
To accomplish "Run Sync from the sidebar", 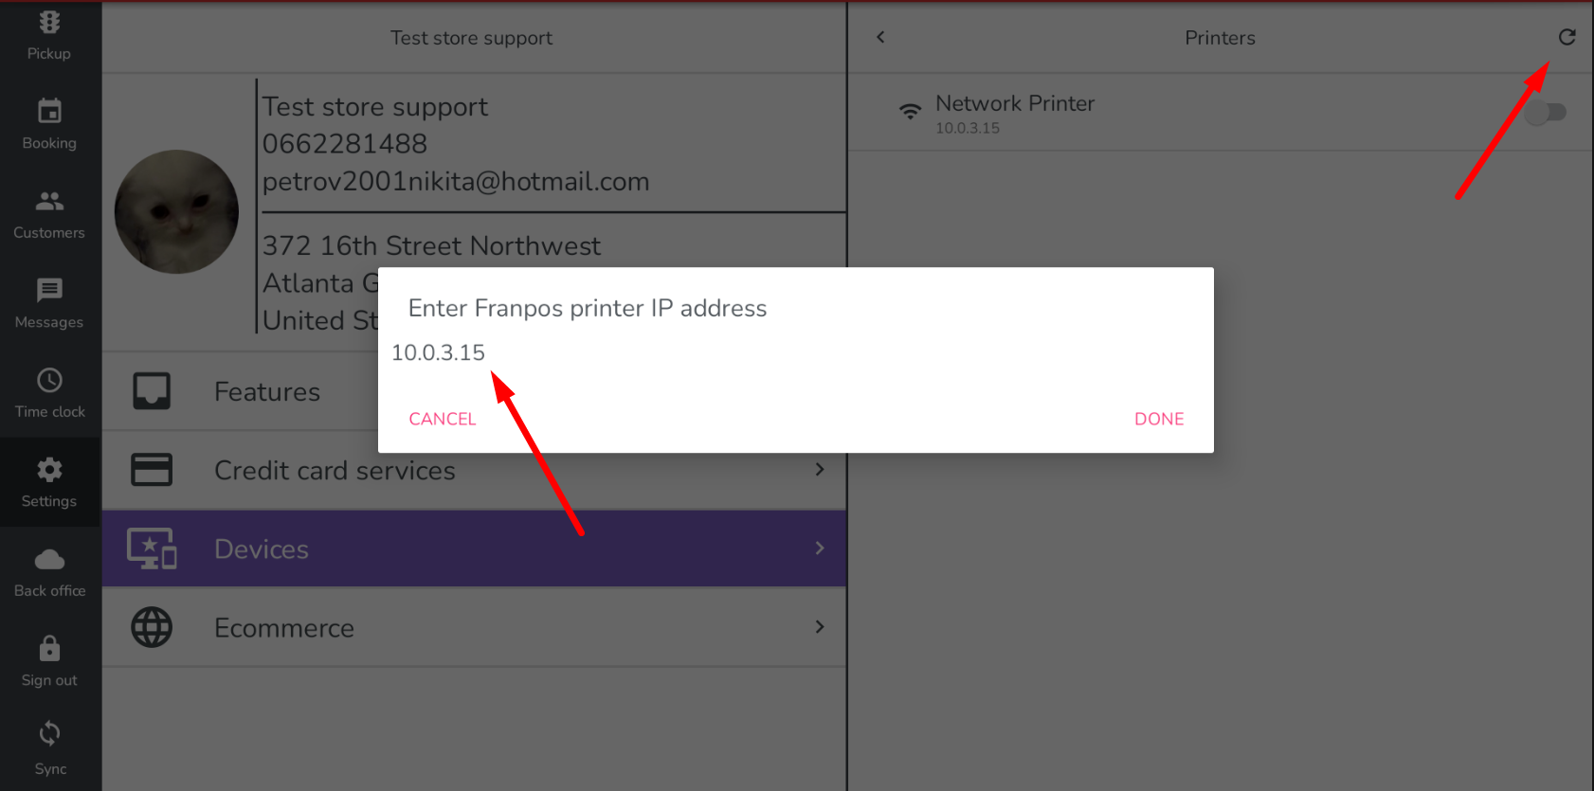I will pos(49,748).
